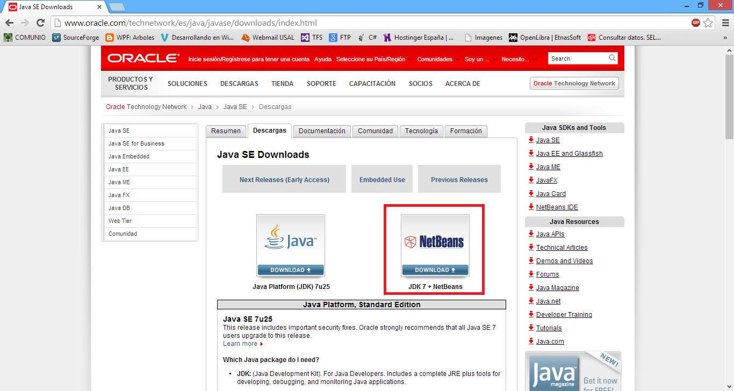Open the Imagenes bookmark

tap(484, 38)
